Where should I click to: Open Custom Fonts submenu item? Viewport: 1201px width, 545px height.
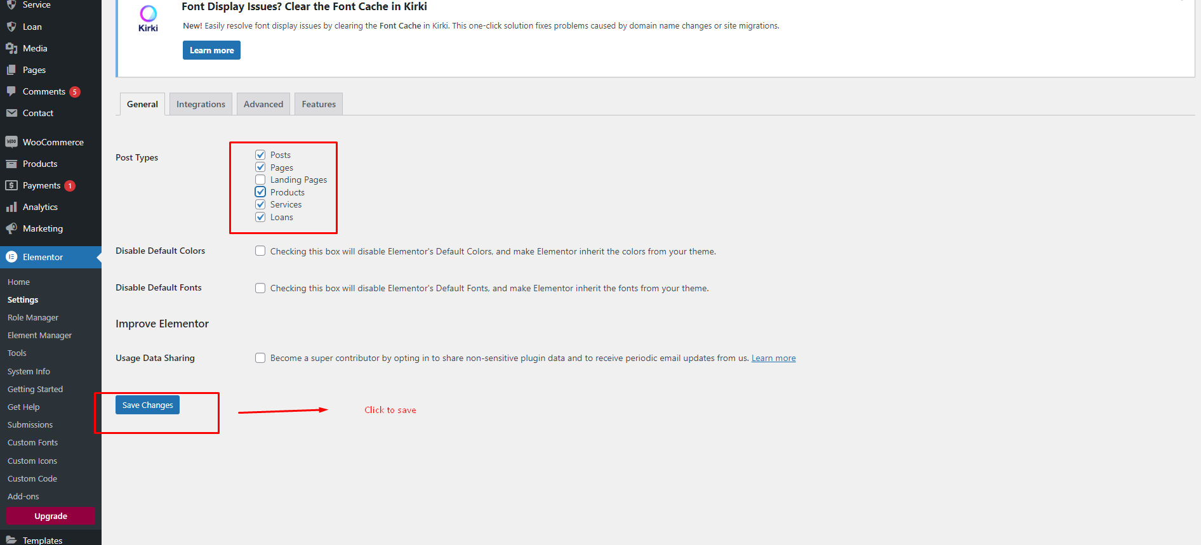[32, 442]
